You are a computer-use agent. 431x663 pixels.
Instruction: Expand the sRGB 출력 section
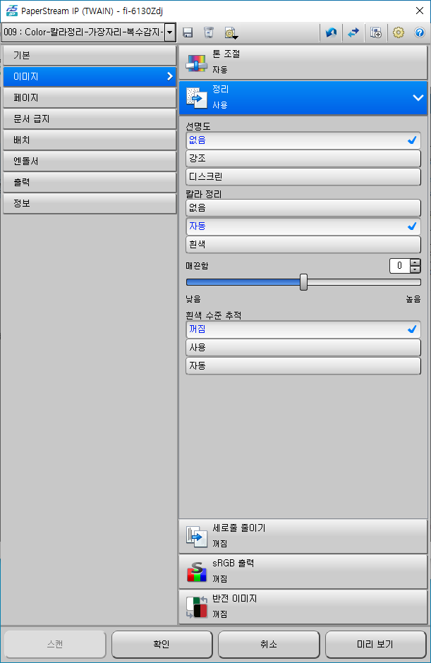tap(303, 572)
